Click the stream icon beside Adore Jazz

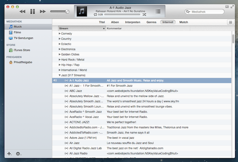tap(66, 138)
